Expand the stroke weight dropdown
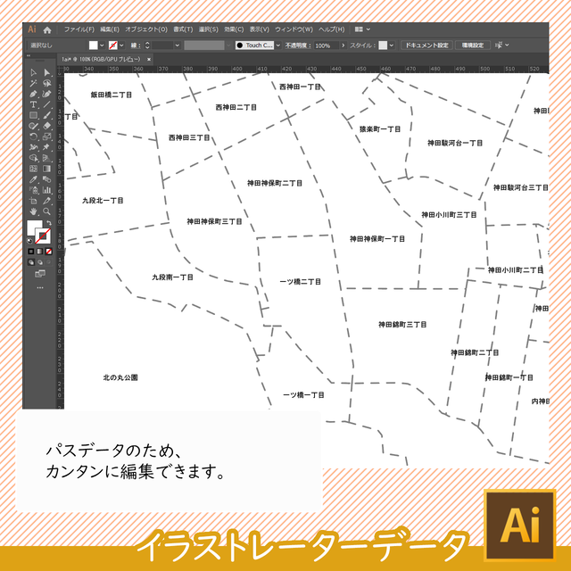 [x=178, y=46]
